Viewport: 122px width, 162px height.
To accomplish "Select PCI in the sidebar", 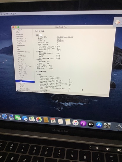I will pos(18,47).
